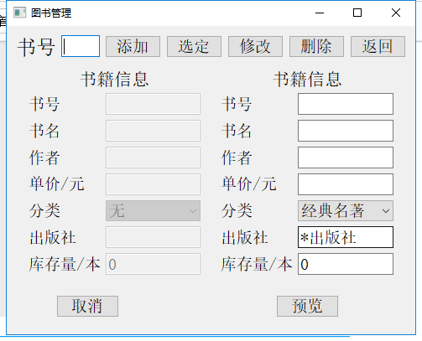Screen dimensions: 422x341
Task: Open the 经典名著 category dropdown
Action: (346, 210)
